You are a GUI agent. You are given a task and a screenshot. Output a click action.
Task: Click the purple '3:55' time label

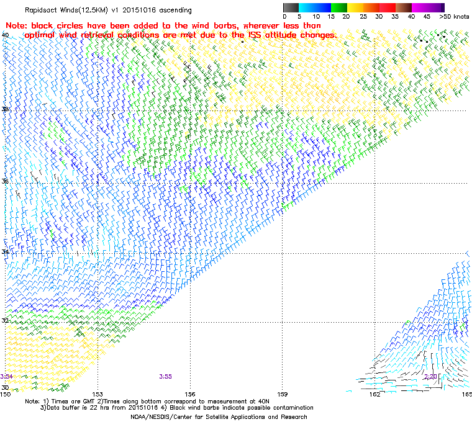click(166, 377)
